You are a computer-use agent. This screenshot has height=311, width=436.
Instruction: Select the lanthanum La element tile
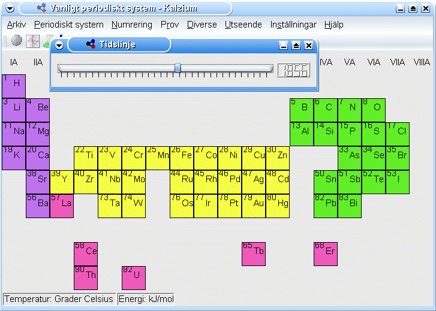62,206
